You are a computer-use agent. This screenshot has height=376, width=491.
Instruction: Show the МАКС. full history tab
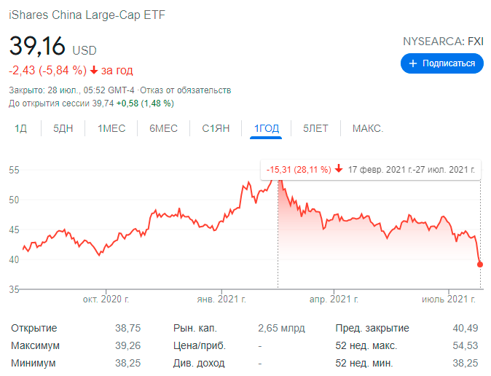pos(368,128)
